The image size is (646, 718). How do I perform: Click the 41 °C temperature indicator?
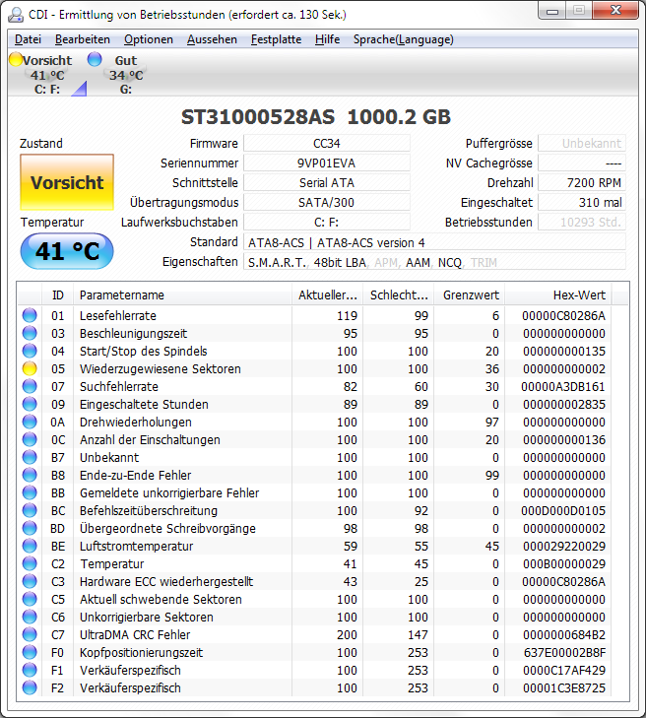[67, 251]
